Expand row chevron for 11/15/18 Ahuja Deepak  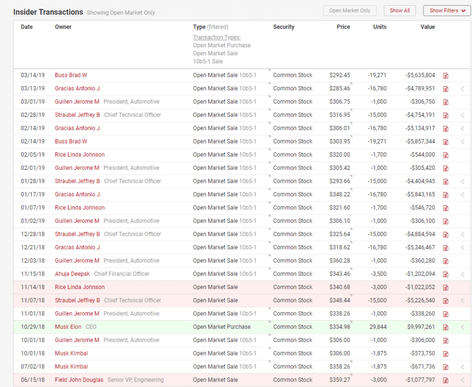coord(462,274)
